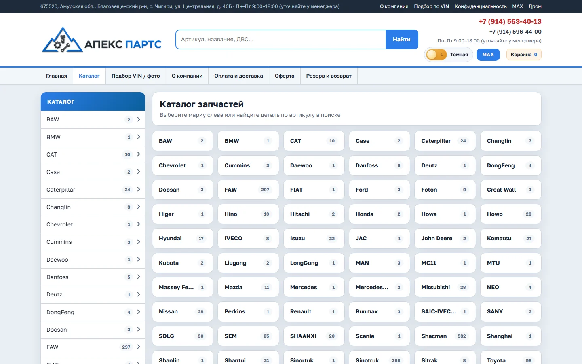Viewport: 582px width, 364px height.
Task: Go to О компании nav tab
Action: tap(187, 76)
